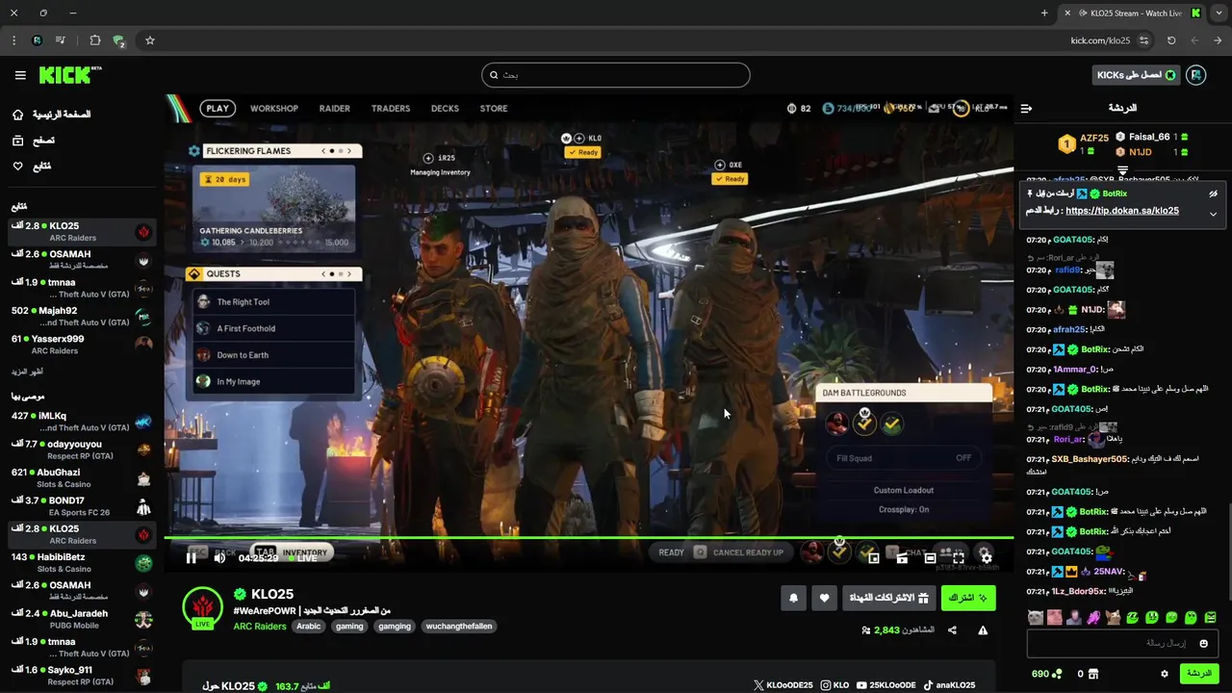Open the YouTube link 25KLOoODE

(x=885, y=685)
